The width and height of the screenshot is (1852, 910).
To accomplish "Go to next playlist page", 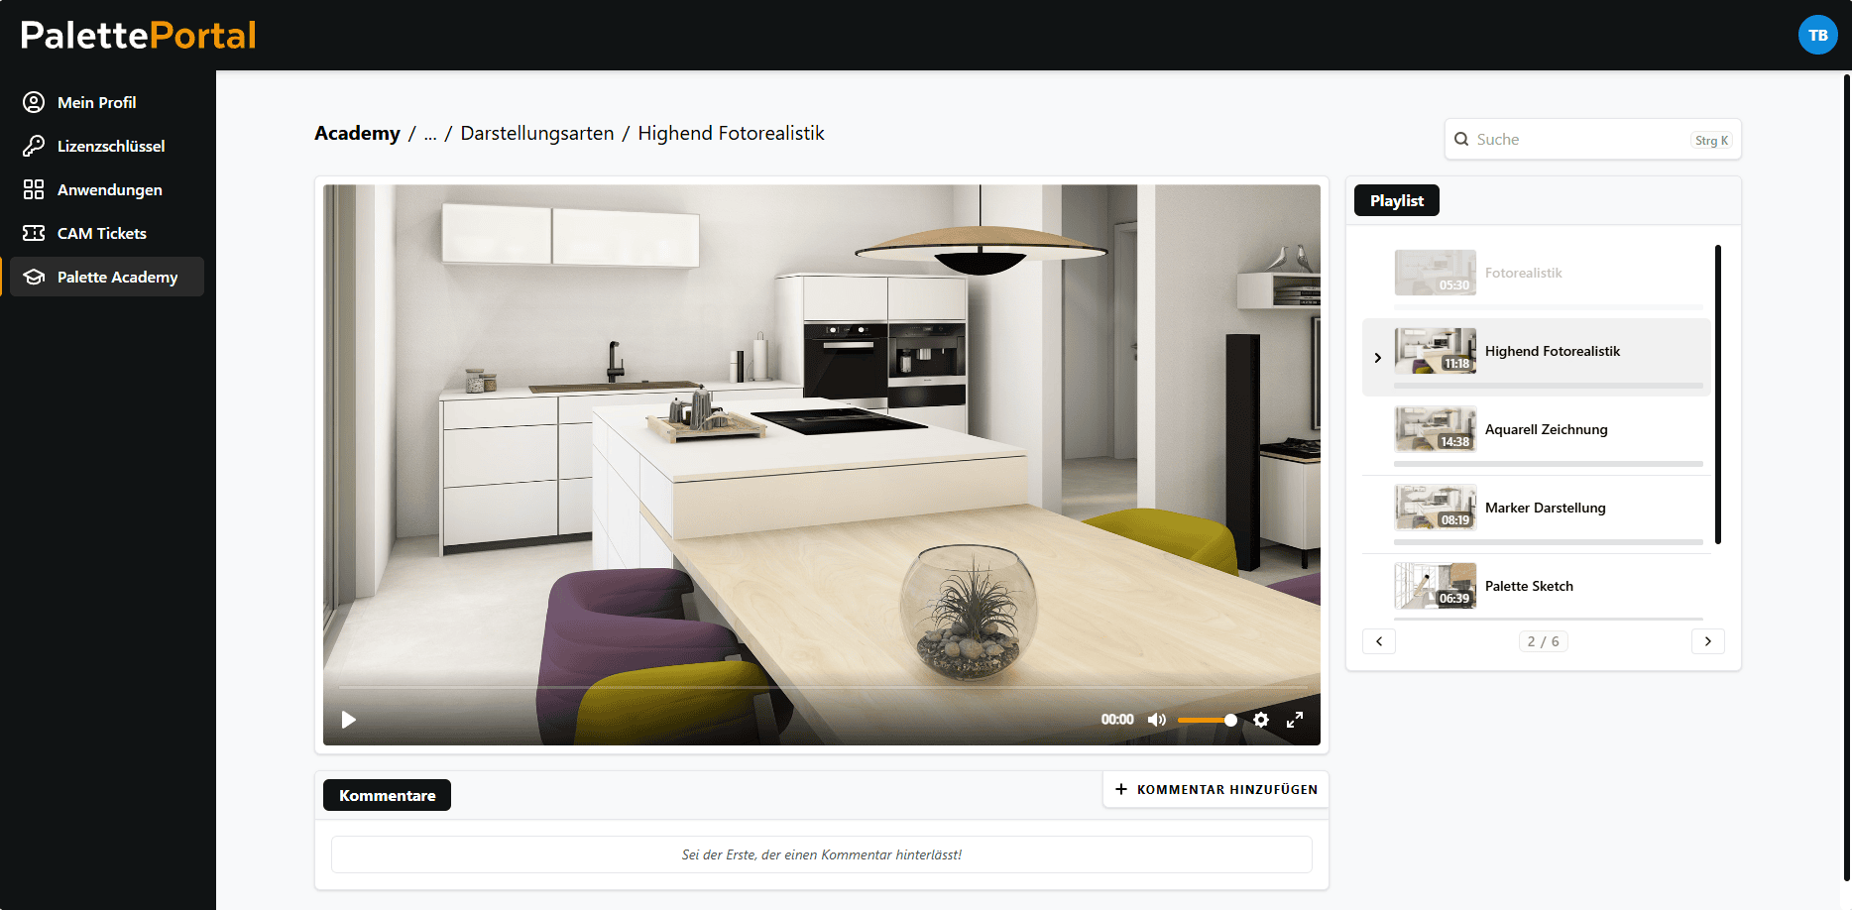I will tap(1707, 641).
